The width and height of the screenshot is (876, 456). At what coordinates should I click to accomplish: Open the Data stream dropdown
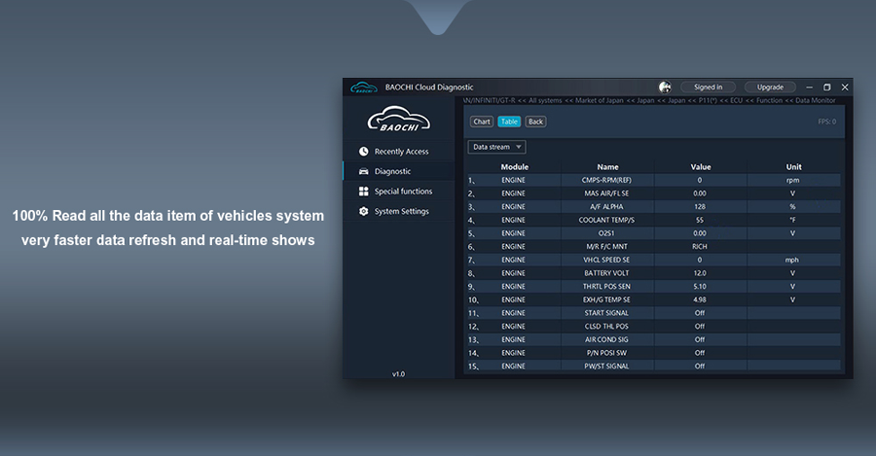pos(496,147)
